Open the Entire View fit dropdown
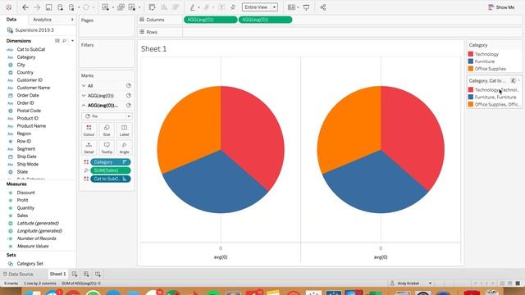 click(x=260, y=7)
